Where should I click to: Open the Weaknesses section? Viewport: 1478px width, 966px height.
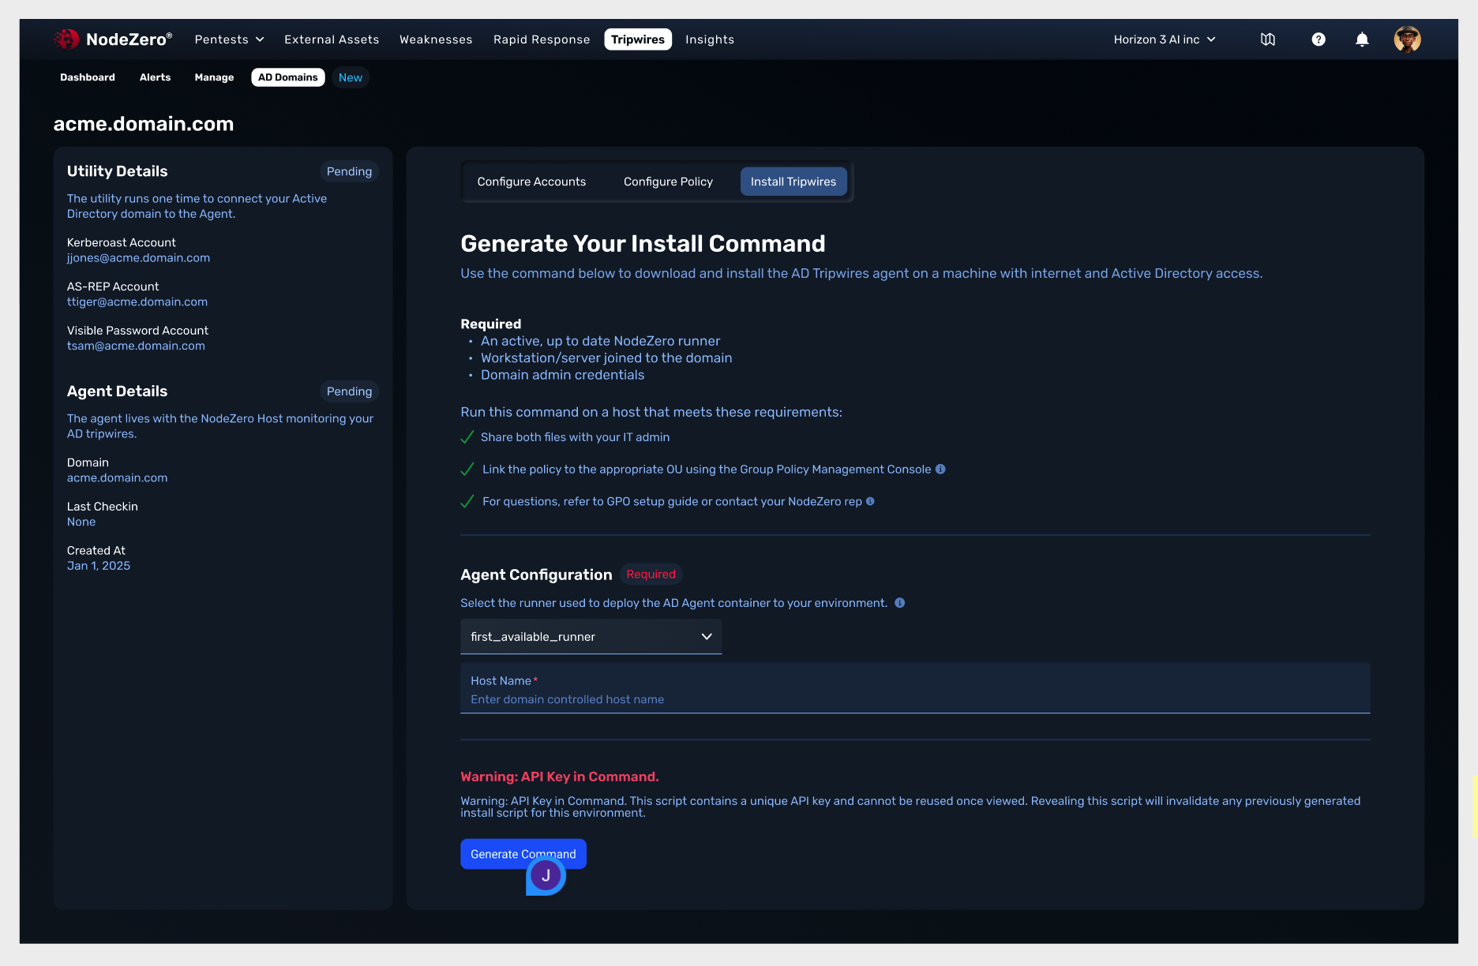436,39
